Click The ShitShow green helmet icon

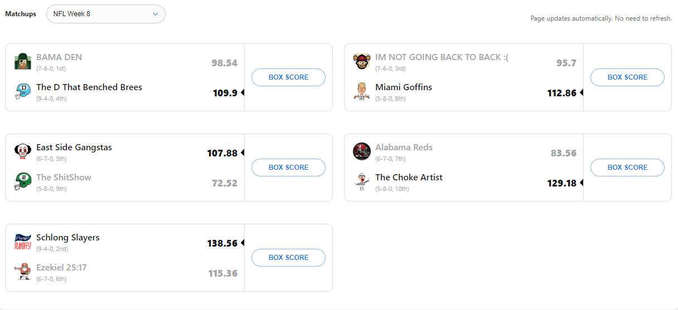click(23, 181)
